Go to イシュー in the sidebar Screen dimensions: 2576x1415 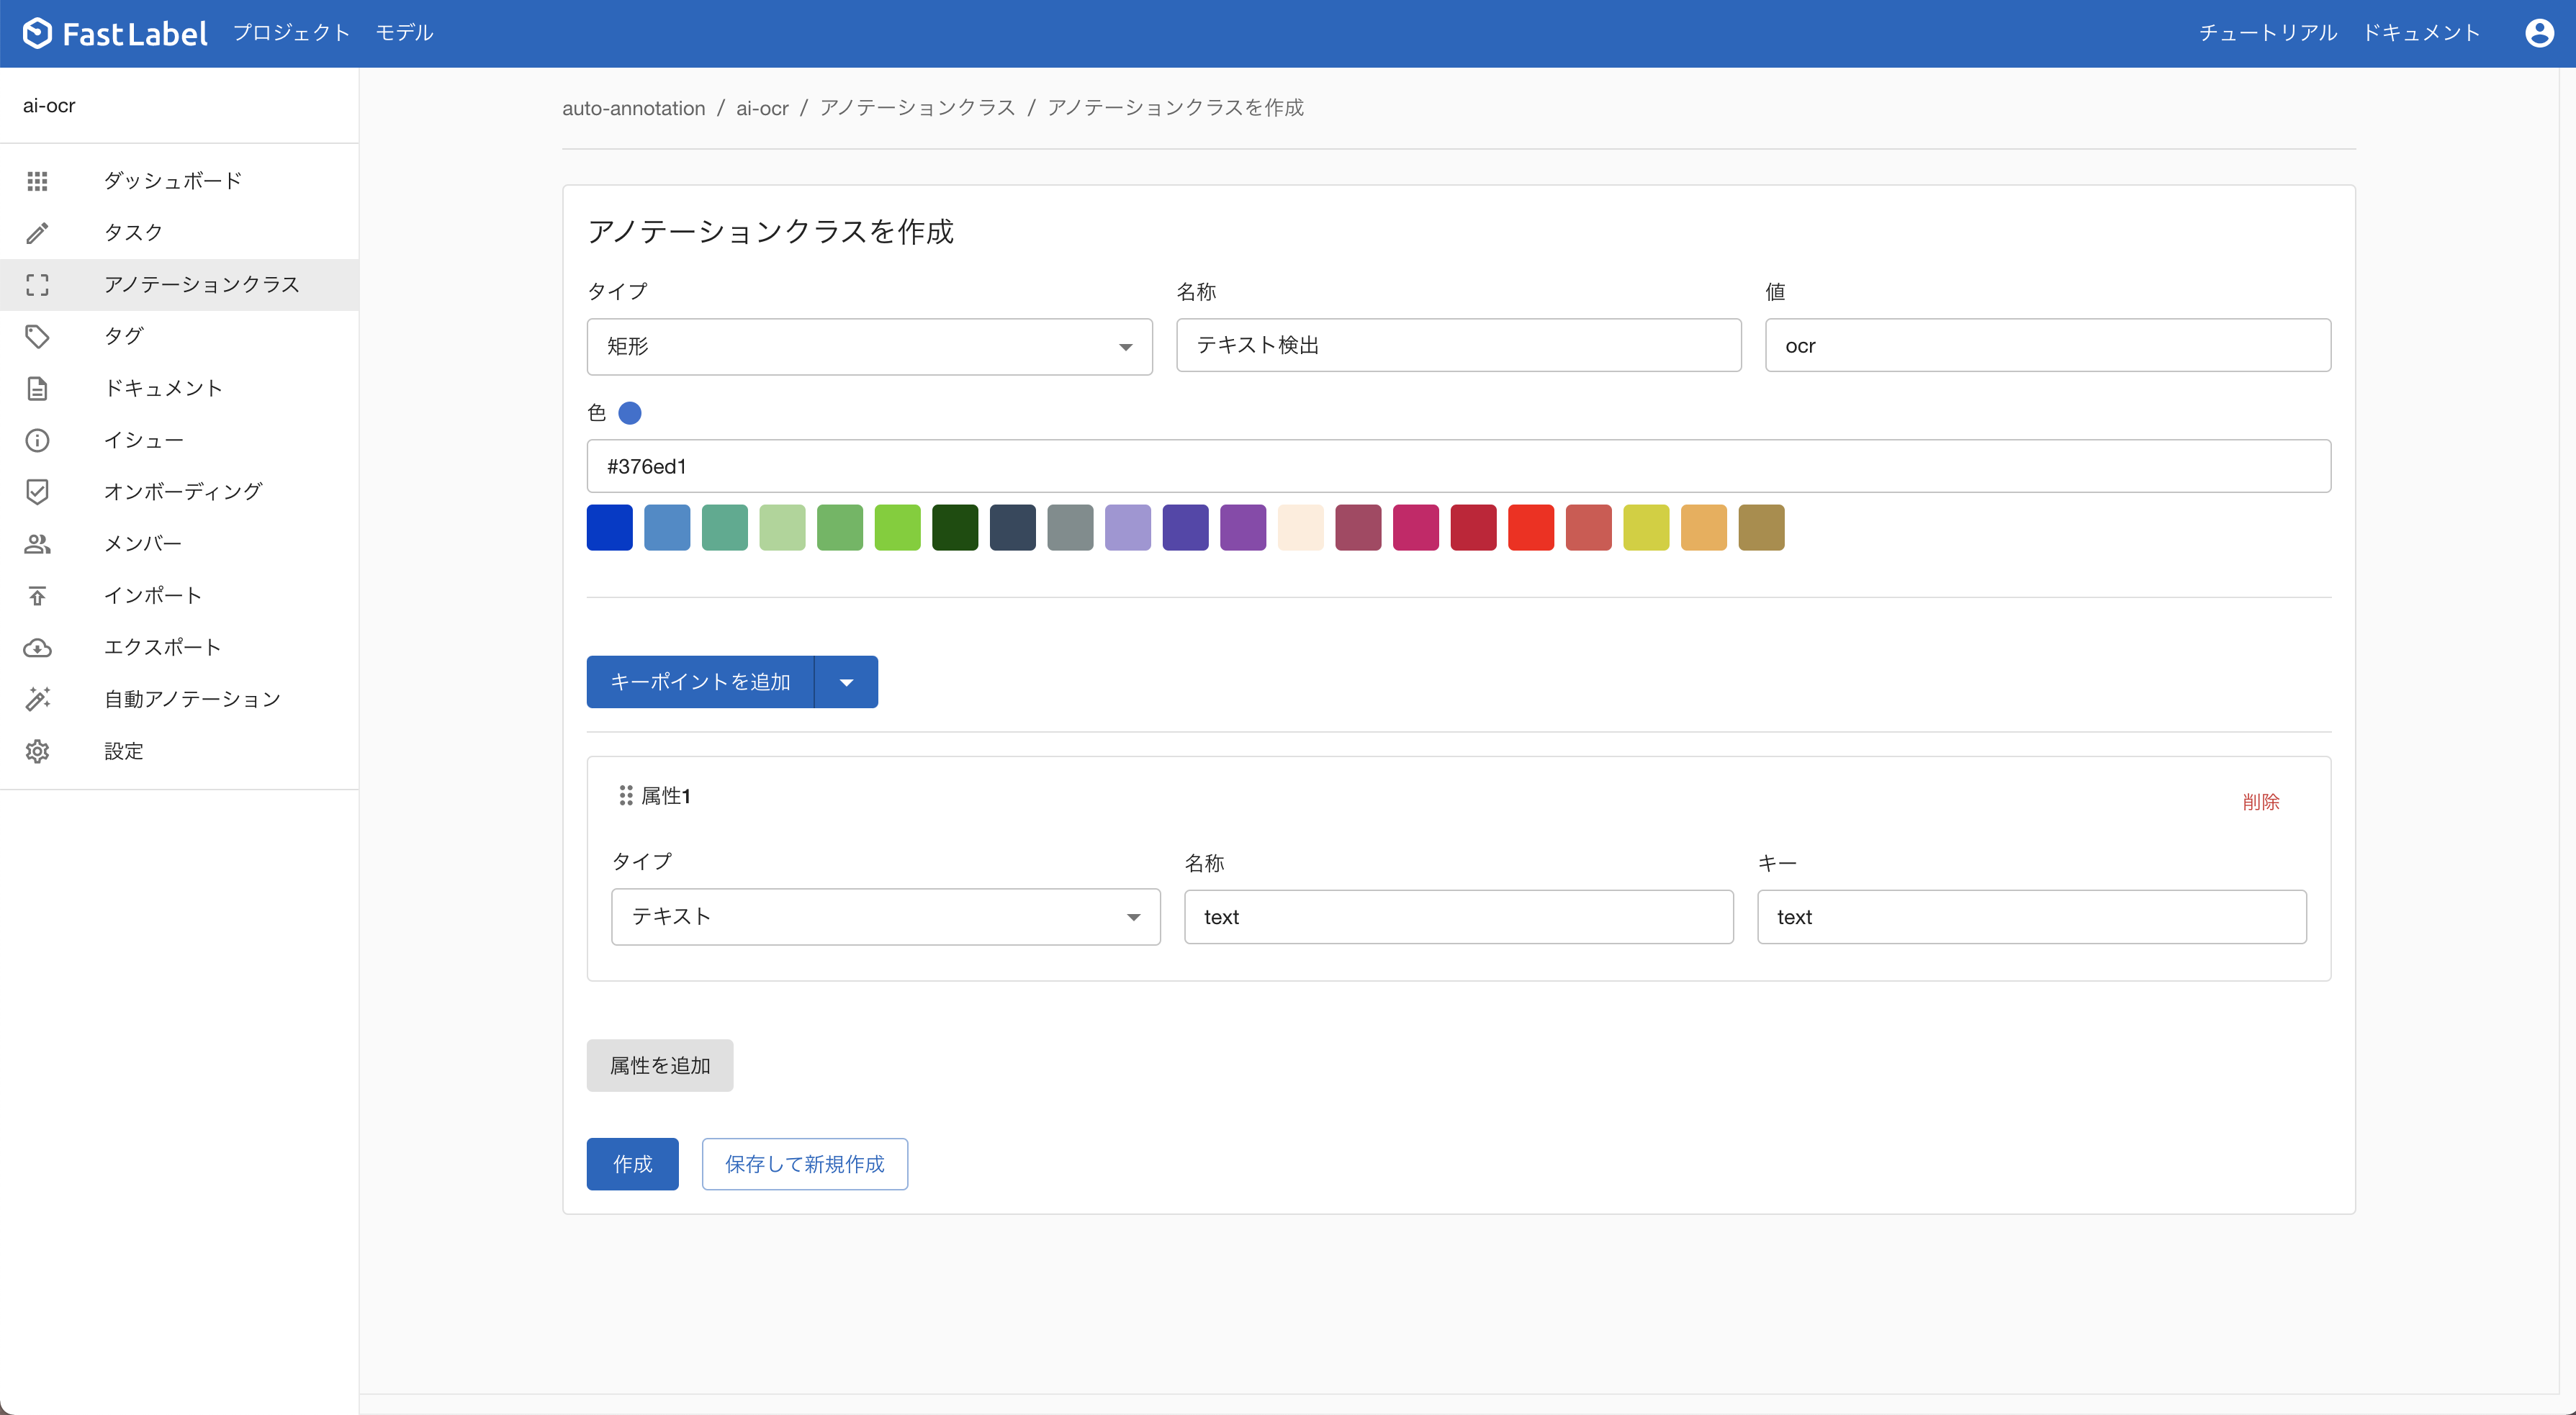180,440
